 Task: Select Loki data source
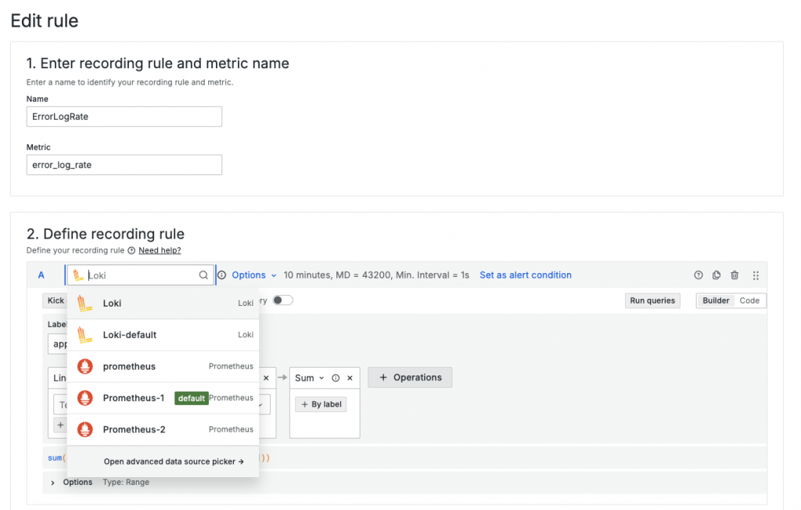pyautogui.click(x=163, y=303)
